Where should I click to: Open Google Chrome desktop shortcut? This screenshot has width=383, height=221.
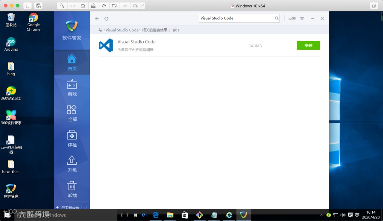coord(33,22)
